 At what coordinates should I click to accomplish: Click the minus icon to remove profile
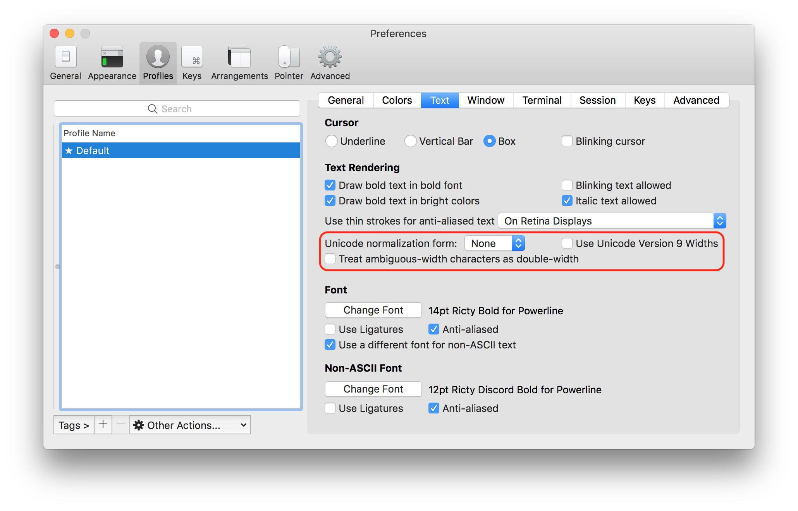tap(121, 425)
